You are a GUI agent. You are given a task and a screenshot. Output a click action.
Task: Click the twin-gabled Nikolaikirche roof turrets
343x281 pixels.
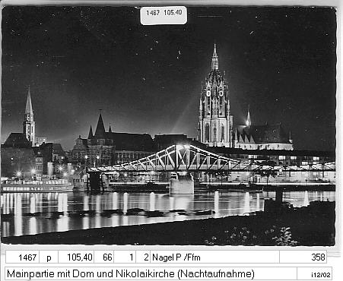tap(100, 127)
